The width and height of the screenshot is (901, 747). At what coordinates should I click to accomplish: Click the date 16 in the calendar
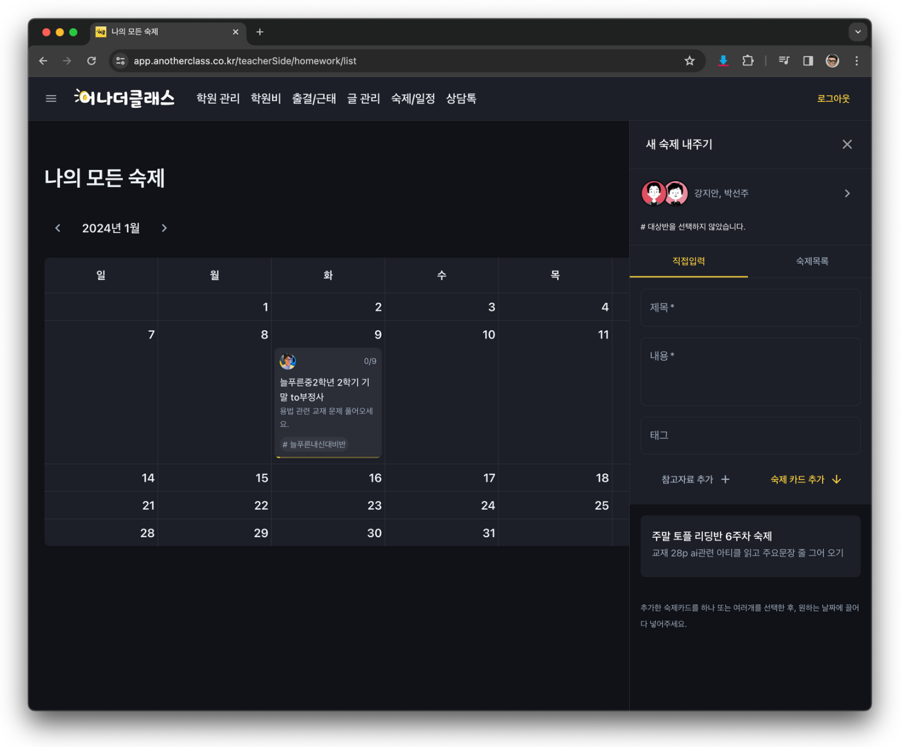(375, 478)
